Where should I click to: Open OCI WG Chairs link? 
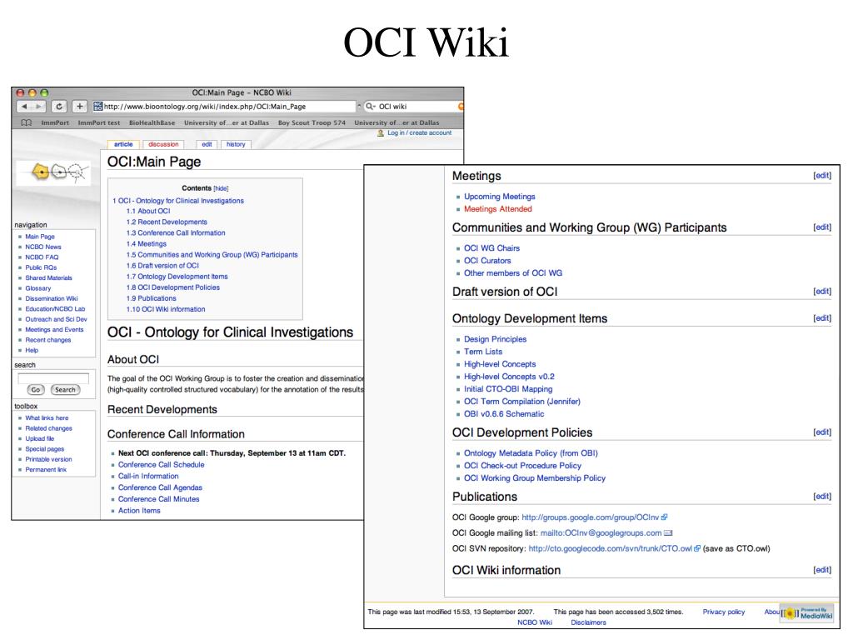pyautogui.click(x=491, y=248)
